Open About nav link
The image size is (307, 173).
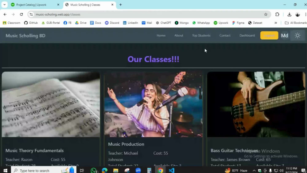pos(179,35)
